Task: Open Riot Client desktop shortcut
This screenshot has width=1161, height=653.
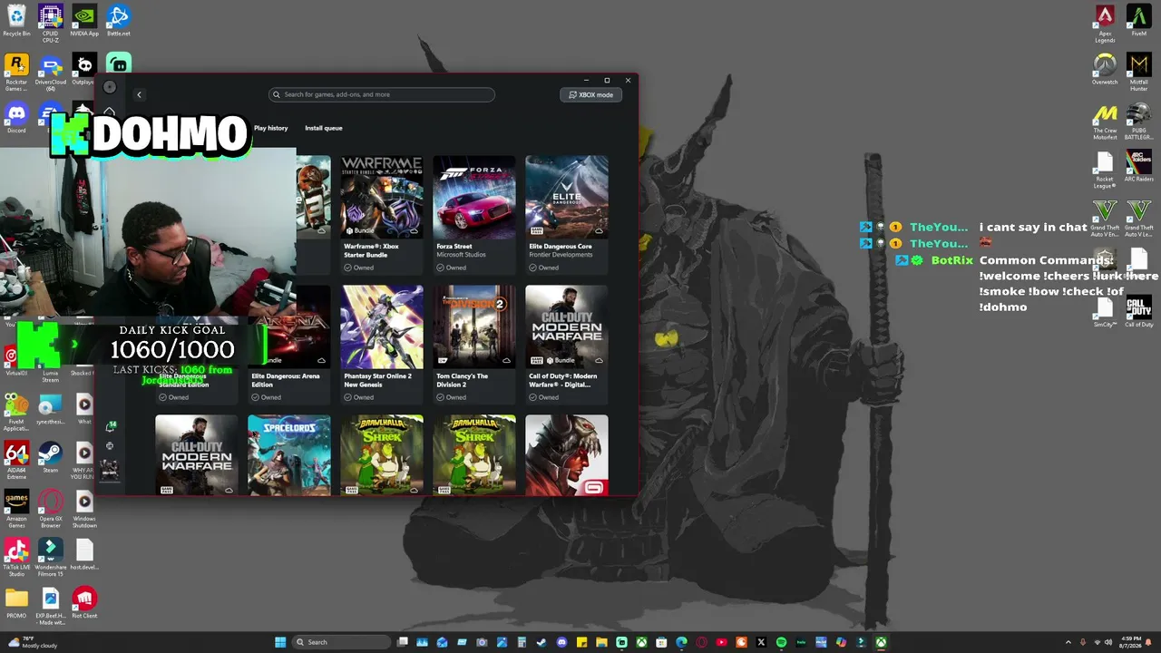Action: click(x=84, y=603)
